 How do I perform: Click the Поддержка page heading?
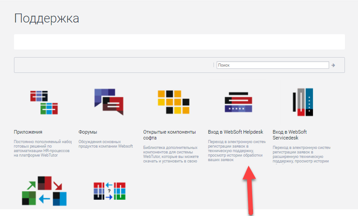46,18
